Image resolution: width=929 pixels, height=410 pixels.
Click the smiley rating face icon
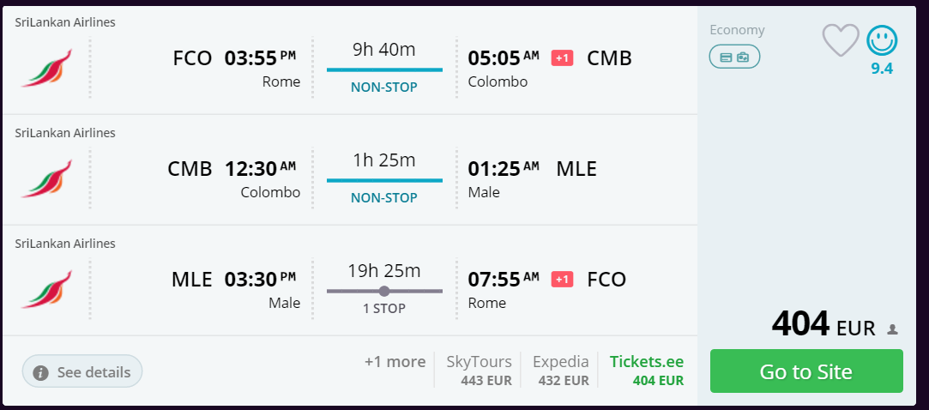[882, 41]
